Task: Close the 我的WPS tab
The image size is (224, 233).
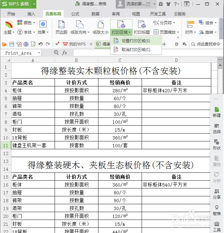Action: pyautogui.click(x=91, y=44)
